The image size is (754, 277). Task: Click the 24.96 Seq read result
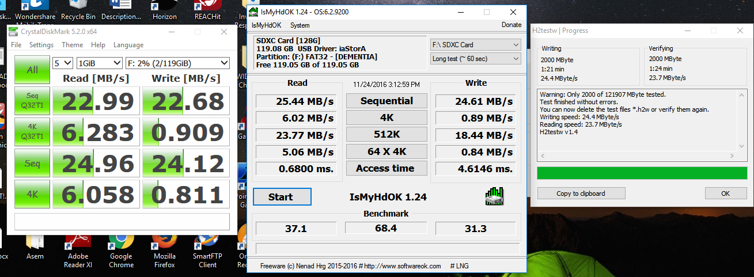tap(96, 164)
